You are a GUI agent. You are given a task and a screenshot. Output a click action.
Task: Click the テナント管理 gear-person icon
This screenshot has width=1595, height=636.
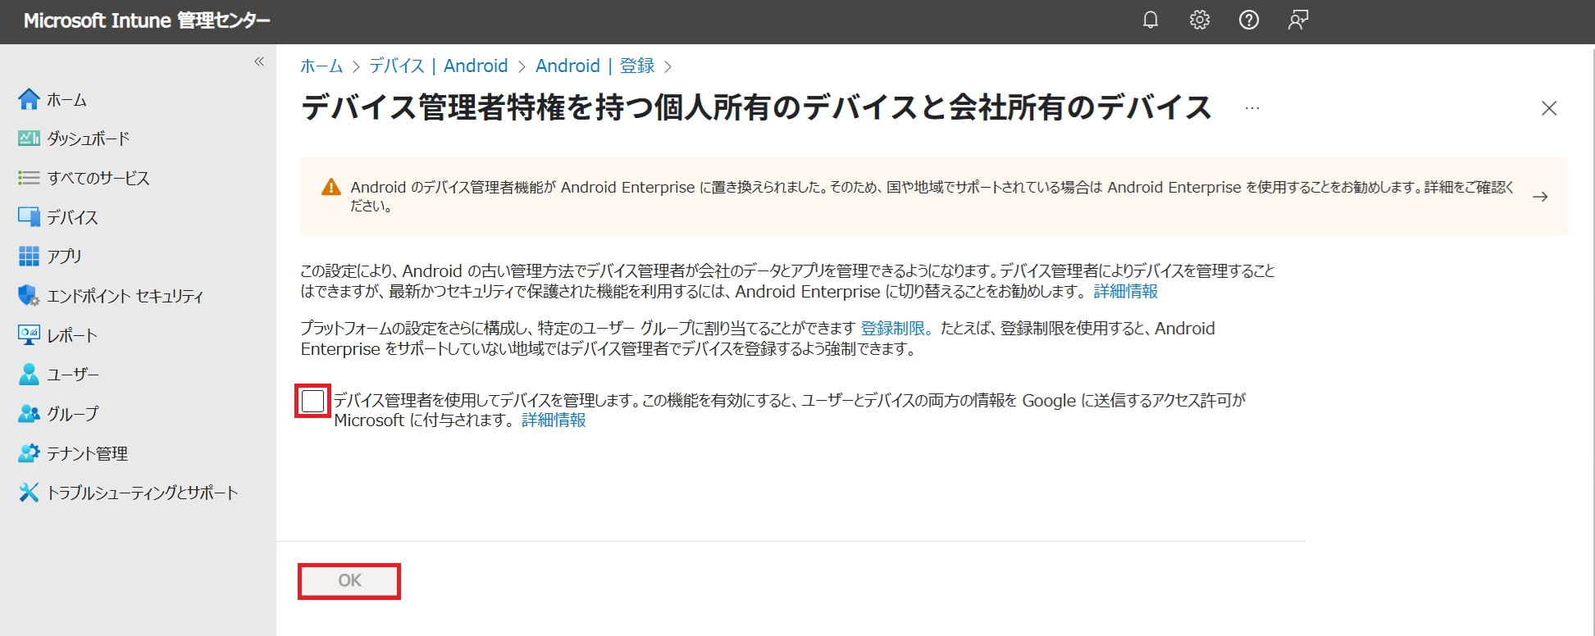click(29, 452)
